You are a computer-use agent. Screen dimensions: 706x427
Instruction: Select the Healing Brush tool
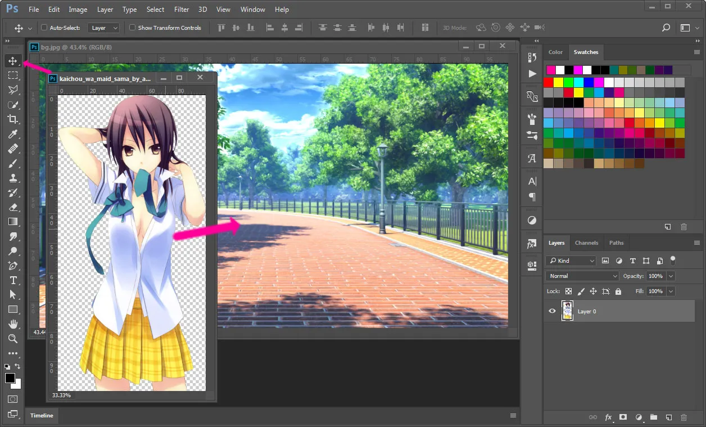pyautogui.click(x=13, y=149)
